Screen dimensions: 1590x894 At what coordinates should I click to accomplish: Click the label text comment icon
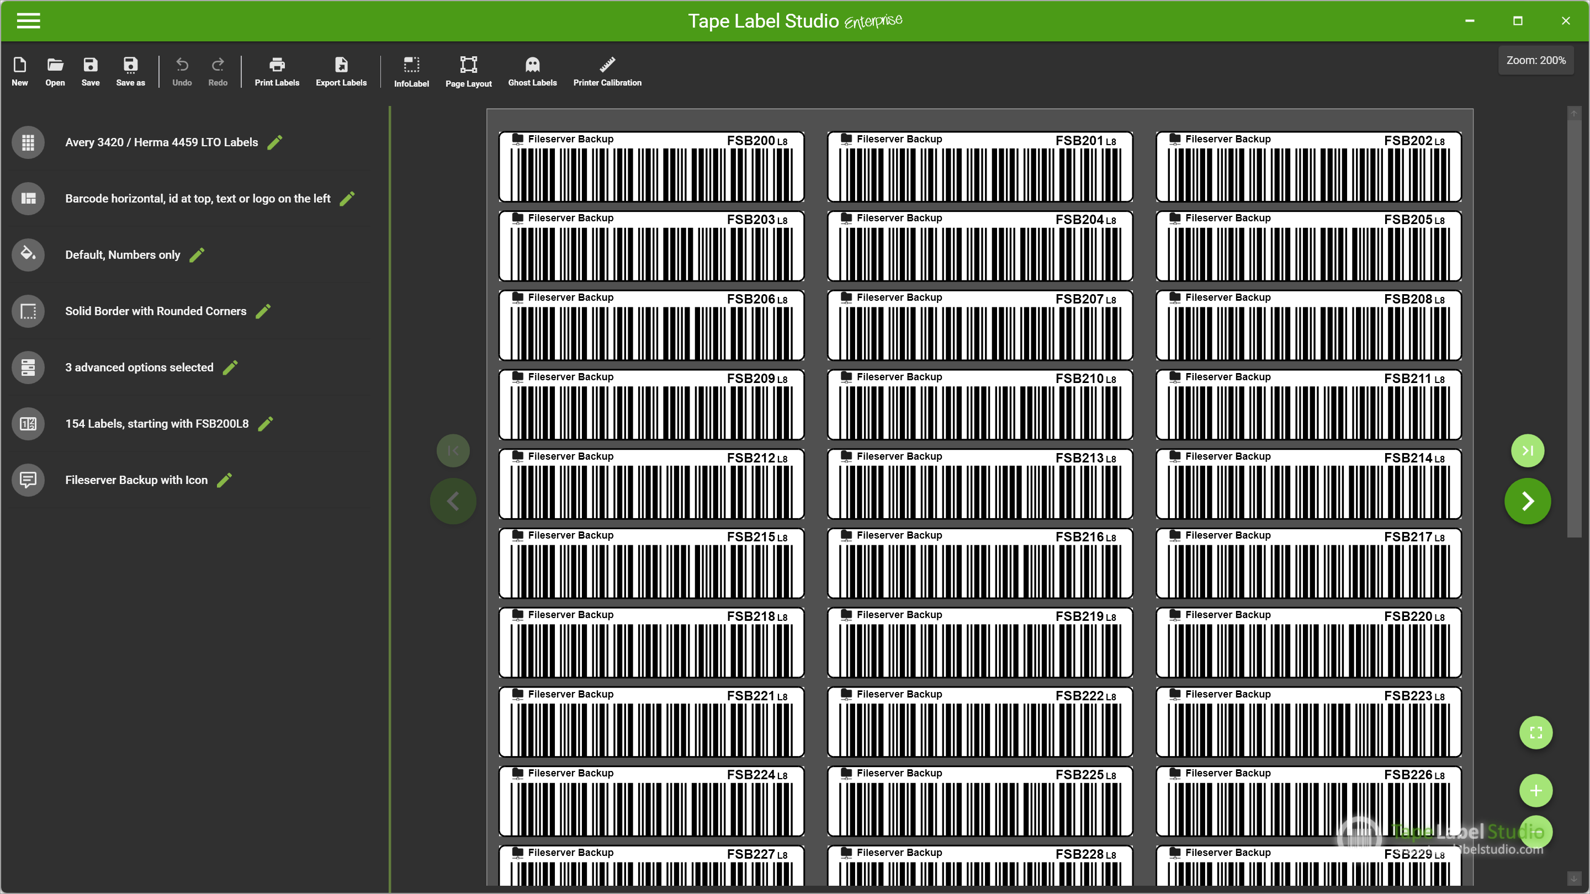coord(28,480)
